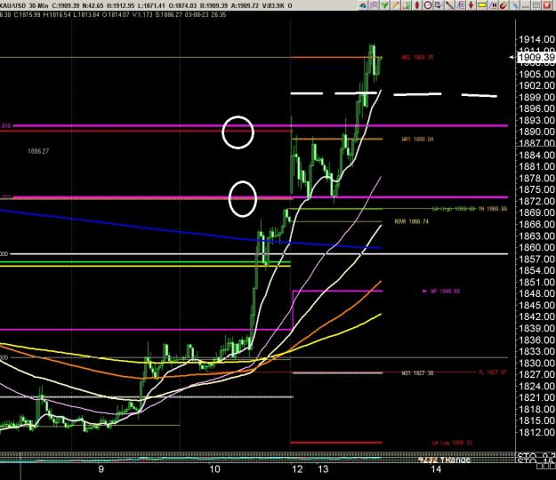Click the LW Low 1809.33 label
This screenshot has height=480, width=556.
pos(452,443)
